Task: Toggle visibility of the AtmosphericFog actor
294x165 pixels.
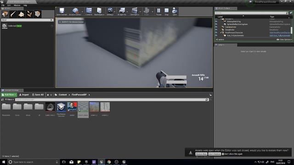Action: (216, 22)
